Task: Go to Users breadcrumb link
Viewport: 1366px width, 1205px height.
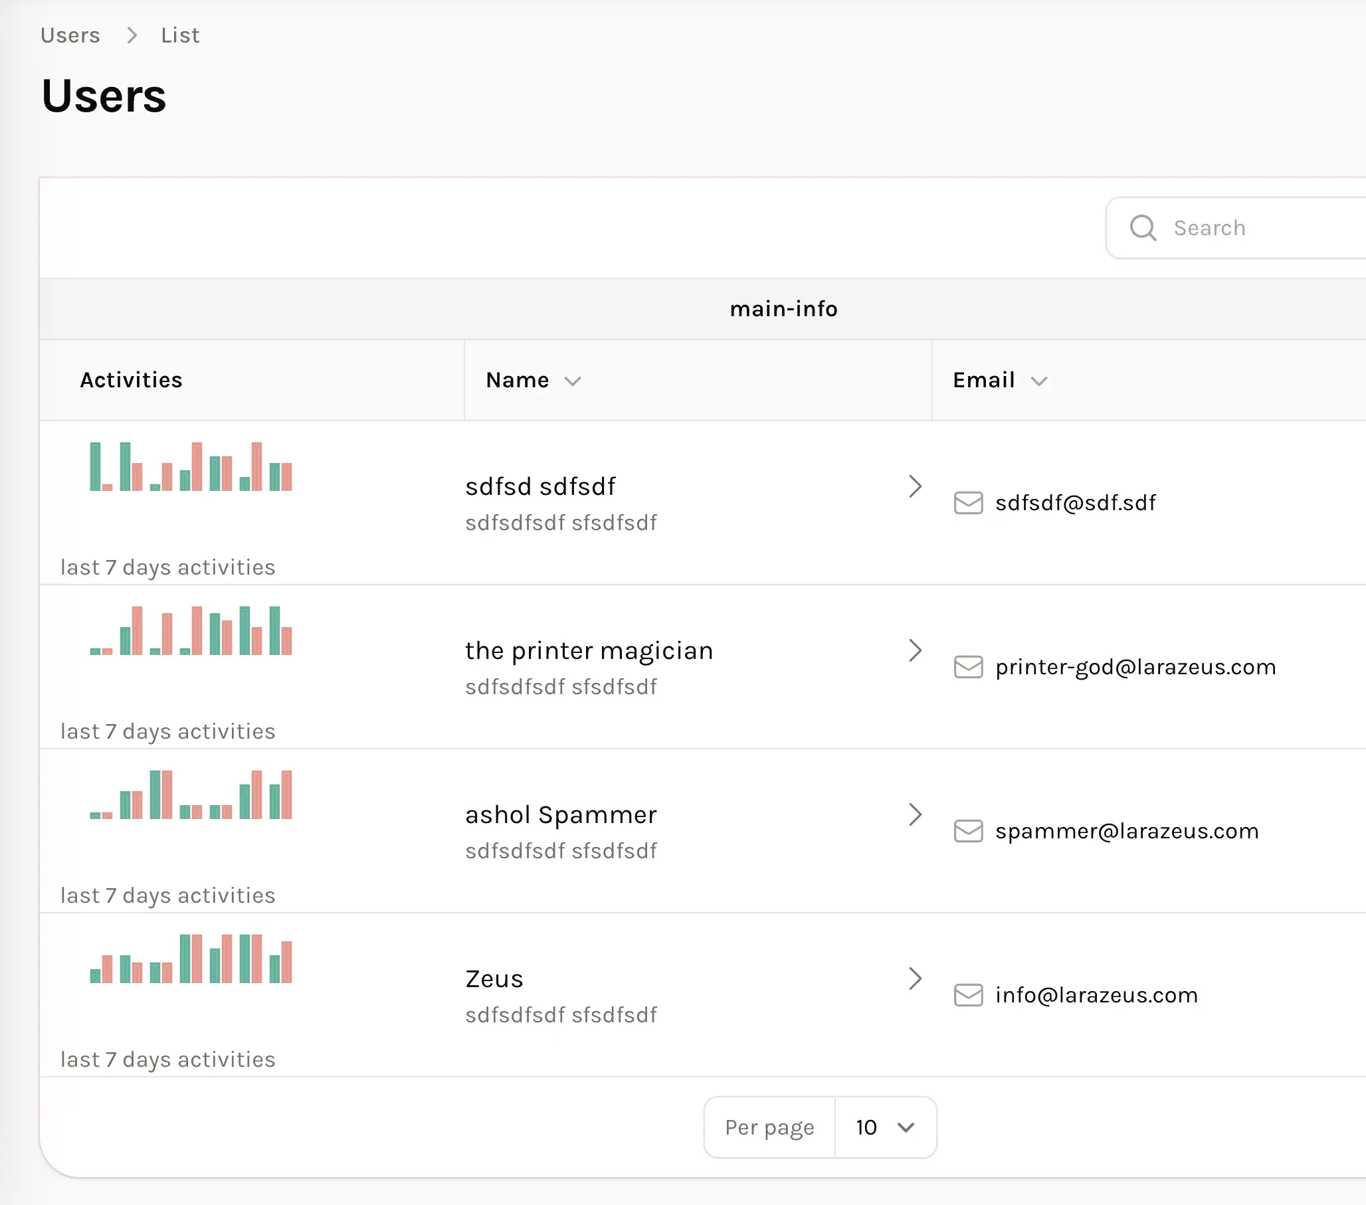Action: click(70, 35)
